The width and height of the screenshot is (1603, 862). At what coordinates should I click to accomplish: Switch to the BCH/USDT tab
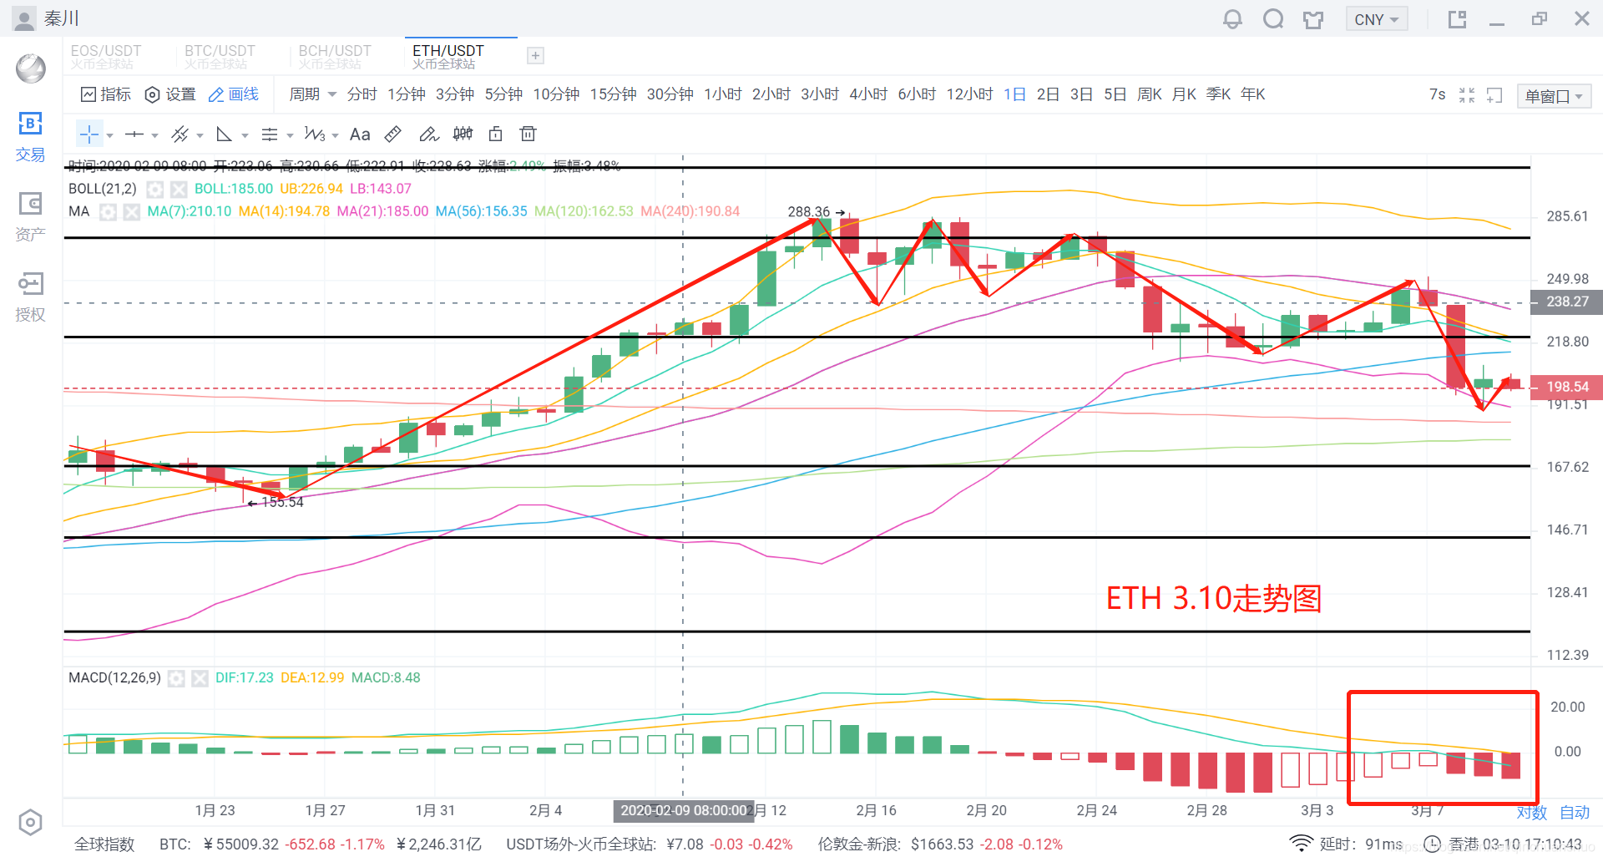click(334, 56)
